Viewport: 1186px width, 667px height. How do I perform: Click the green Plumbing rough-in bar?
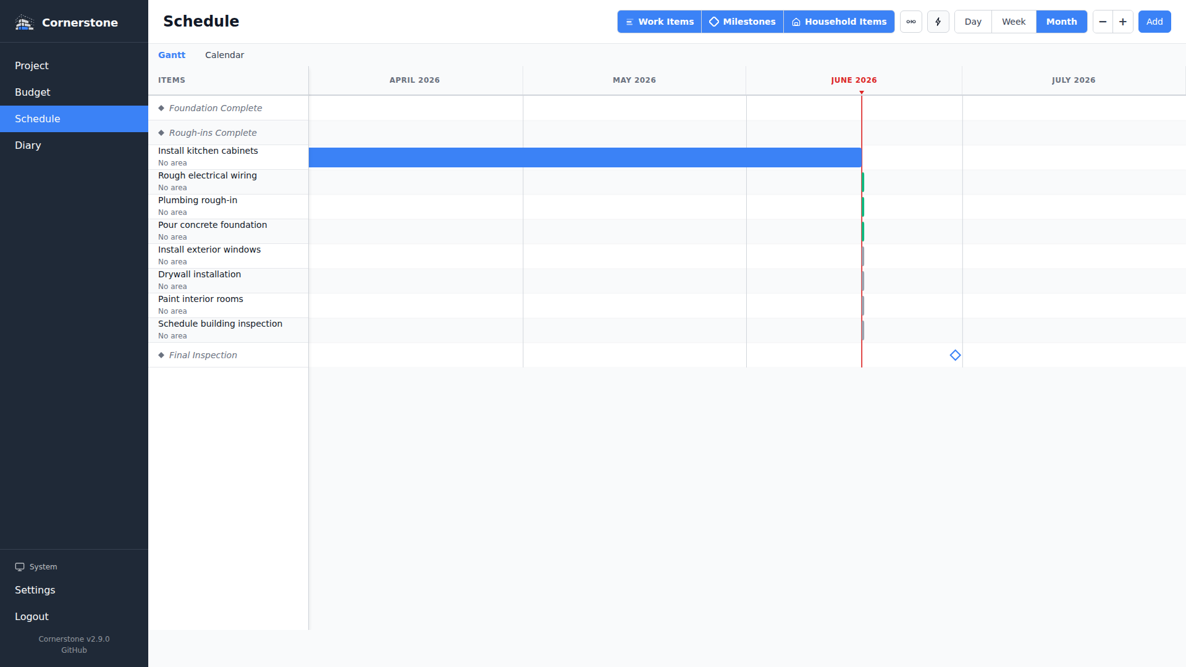point(863,207)
